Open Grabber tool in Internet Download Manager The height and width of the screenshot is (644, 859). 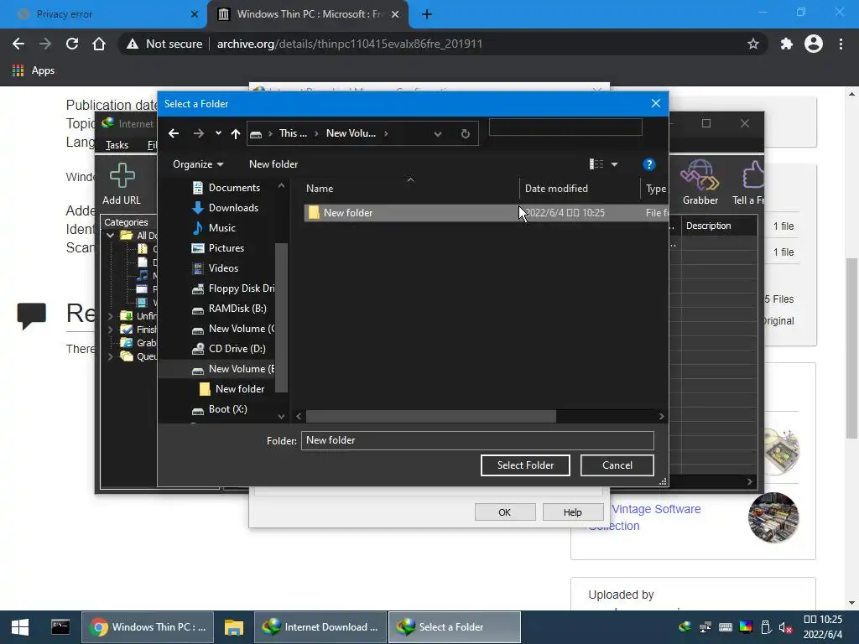pyautogui.click(x=700, y=183)
